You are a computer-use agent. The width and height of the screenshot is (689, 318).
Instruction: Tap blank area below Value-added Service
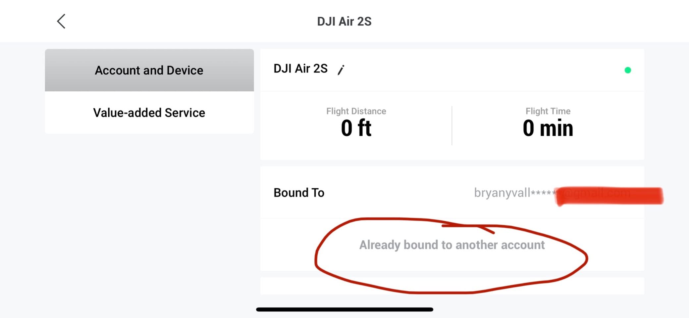tap(149, 215)
